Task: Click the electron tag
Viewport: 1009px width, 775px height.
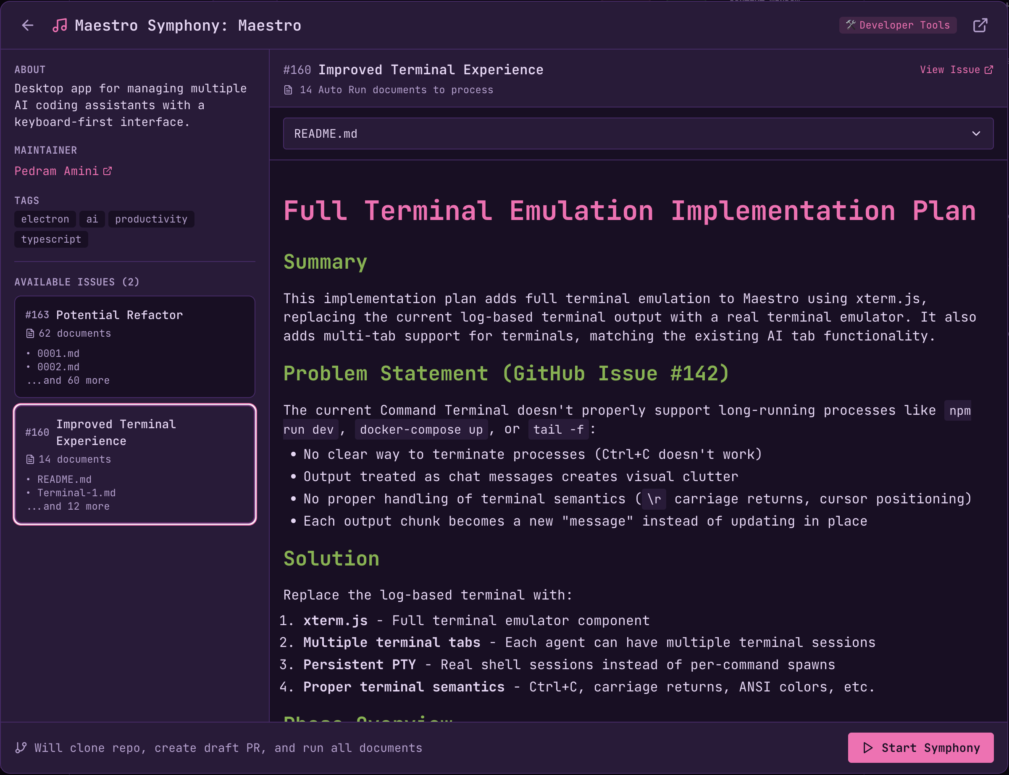Action: [x=45, y=219]
